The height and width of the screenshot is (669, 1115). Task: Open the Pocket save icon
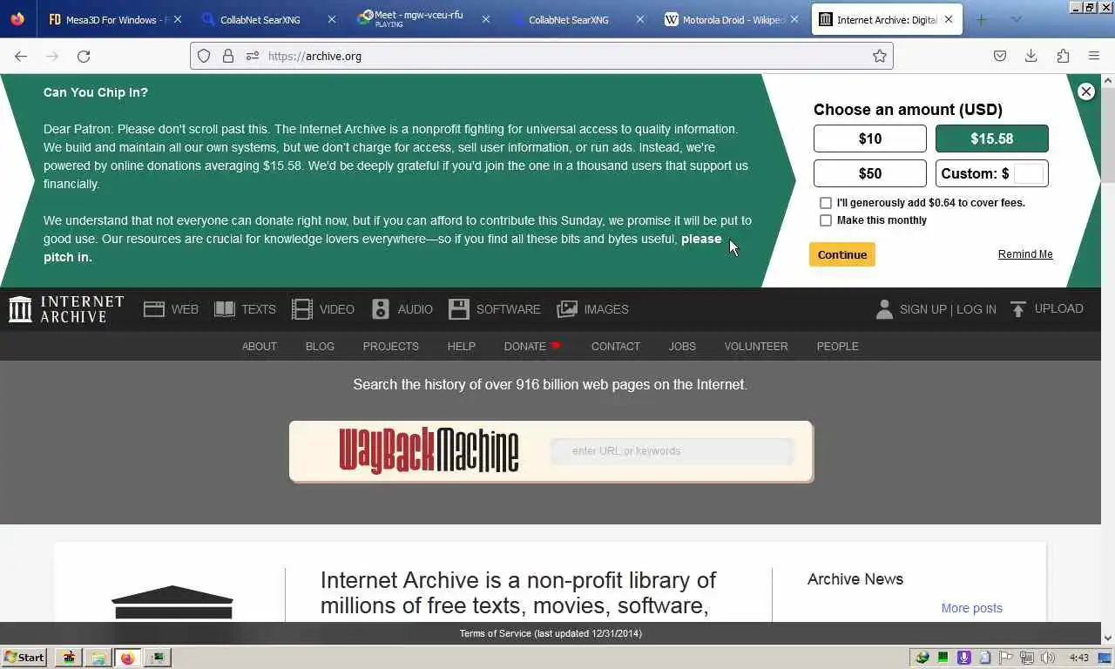click(1000, 56)
